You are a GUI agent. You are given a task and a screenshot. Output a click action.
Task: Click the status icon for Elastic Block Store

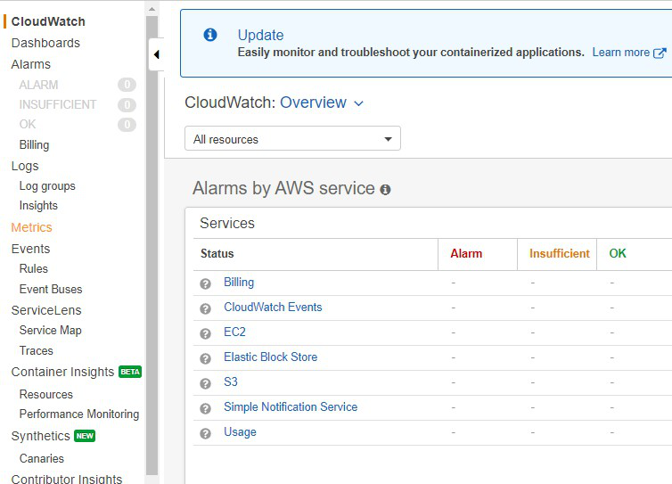[x=206, y=358]
